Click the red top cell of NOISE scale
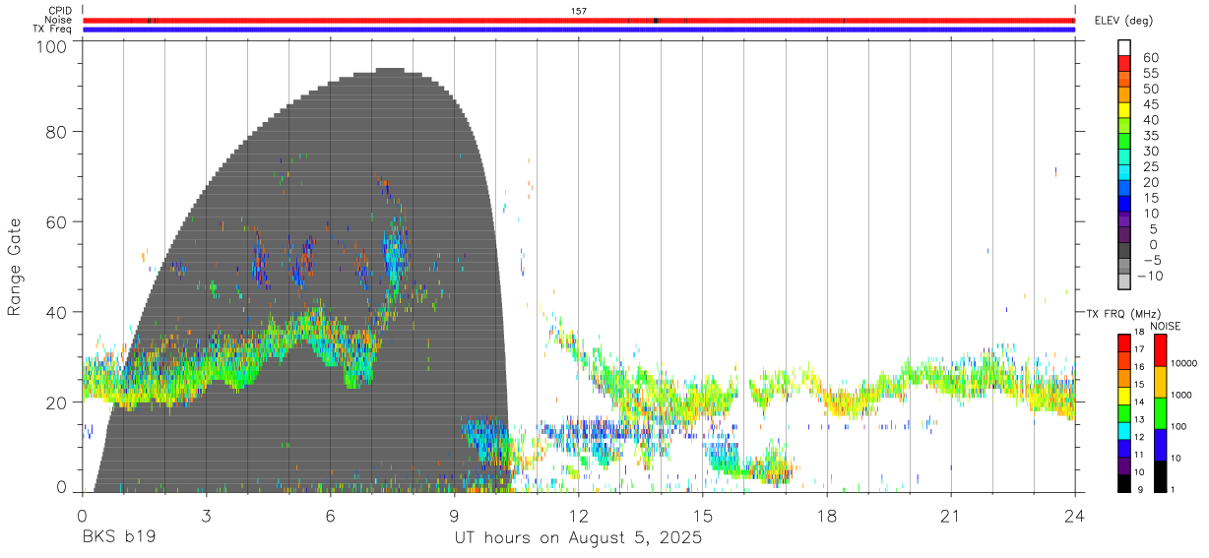Image resolution: width=1209 pixels, height=558 pixels. click(x=1161, y=349)
